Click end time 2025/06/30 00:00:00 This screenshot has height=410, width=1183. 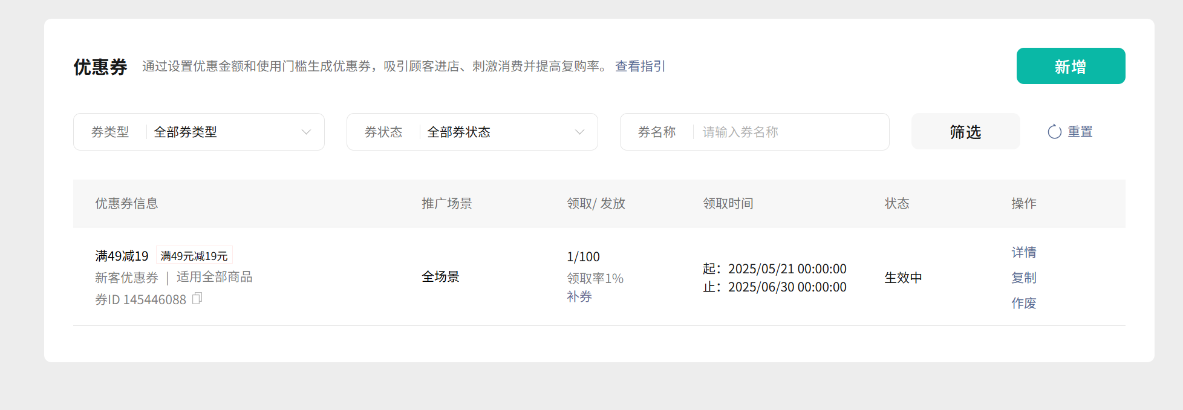coord(787,287)
